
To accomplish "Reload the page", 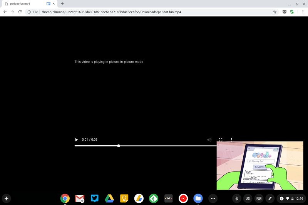I will point(20,12).
